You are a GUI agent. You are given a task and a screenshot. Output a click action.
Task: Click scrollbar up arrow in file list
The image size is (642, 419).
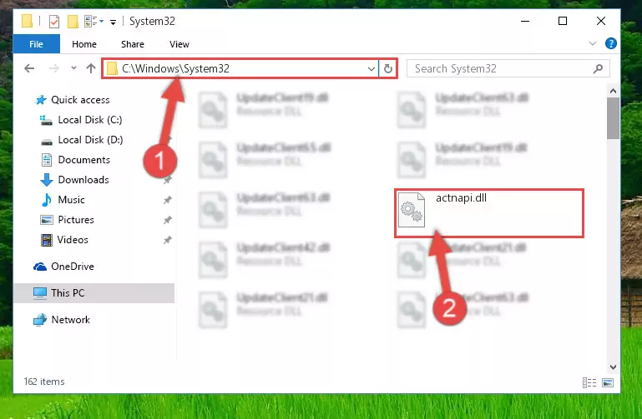[x=613, y=91]
